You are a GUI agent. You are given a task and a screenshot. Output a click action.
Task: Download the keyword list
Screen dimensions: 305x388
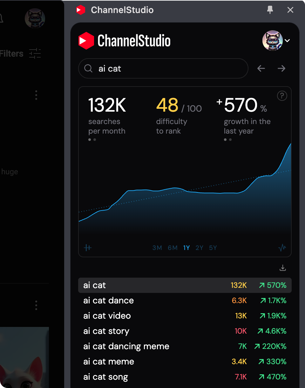pyautogui.click(x=283, y=268)
